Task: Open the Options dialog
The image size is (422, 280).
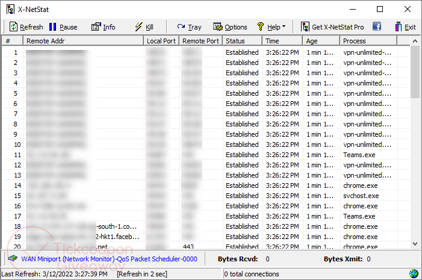Action: [x=230, y=27]
